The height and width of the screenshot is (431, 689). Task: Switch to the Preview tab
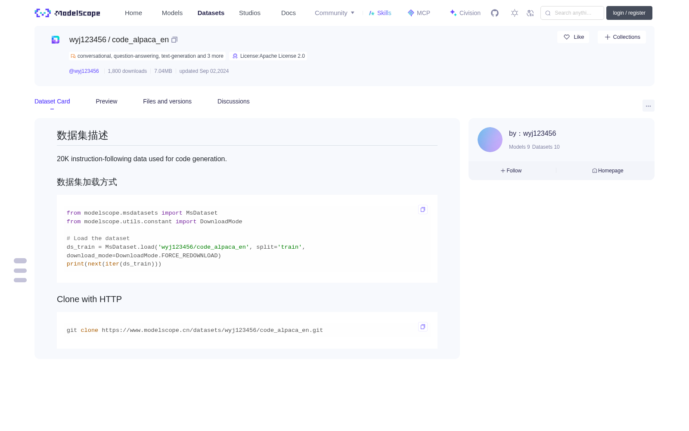pyautogui.click(x=106, y=101)
